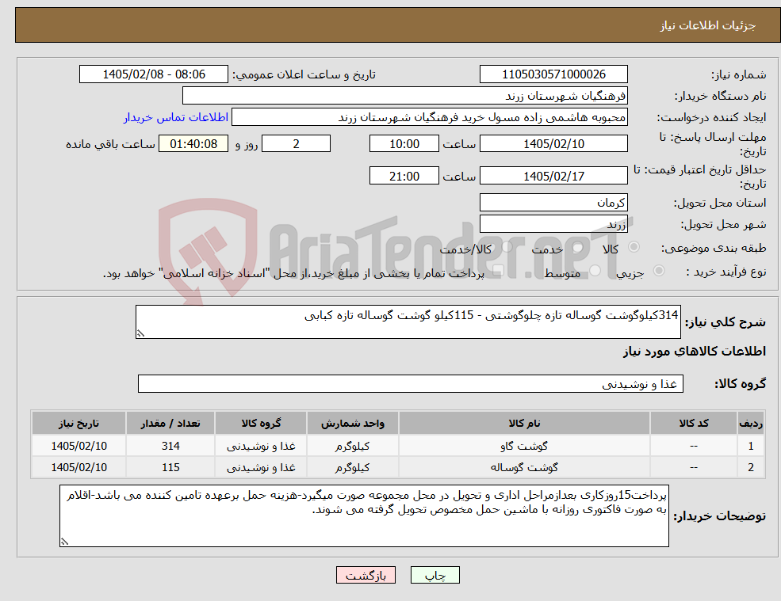Click the اطلاعات کالاهای مورد نیاز heading
Image resolution: width=781 pixels, height=601 pixels.
(695, 352)
